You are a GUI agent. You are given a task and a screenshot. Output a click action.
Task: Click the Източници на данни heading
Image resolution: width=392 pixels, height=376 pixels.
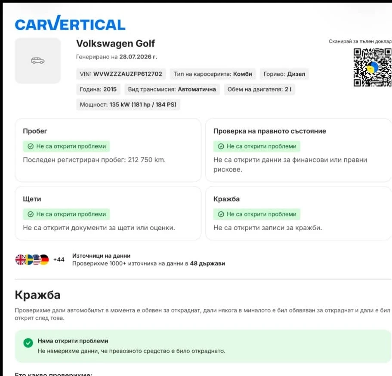[101, 256]
